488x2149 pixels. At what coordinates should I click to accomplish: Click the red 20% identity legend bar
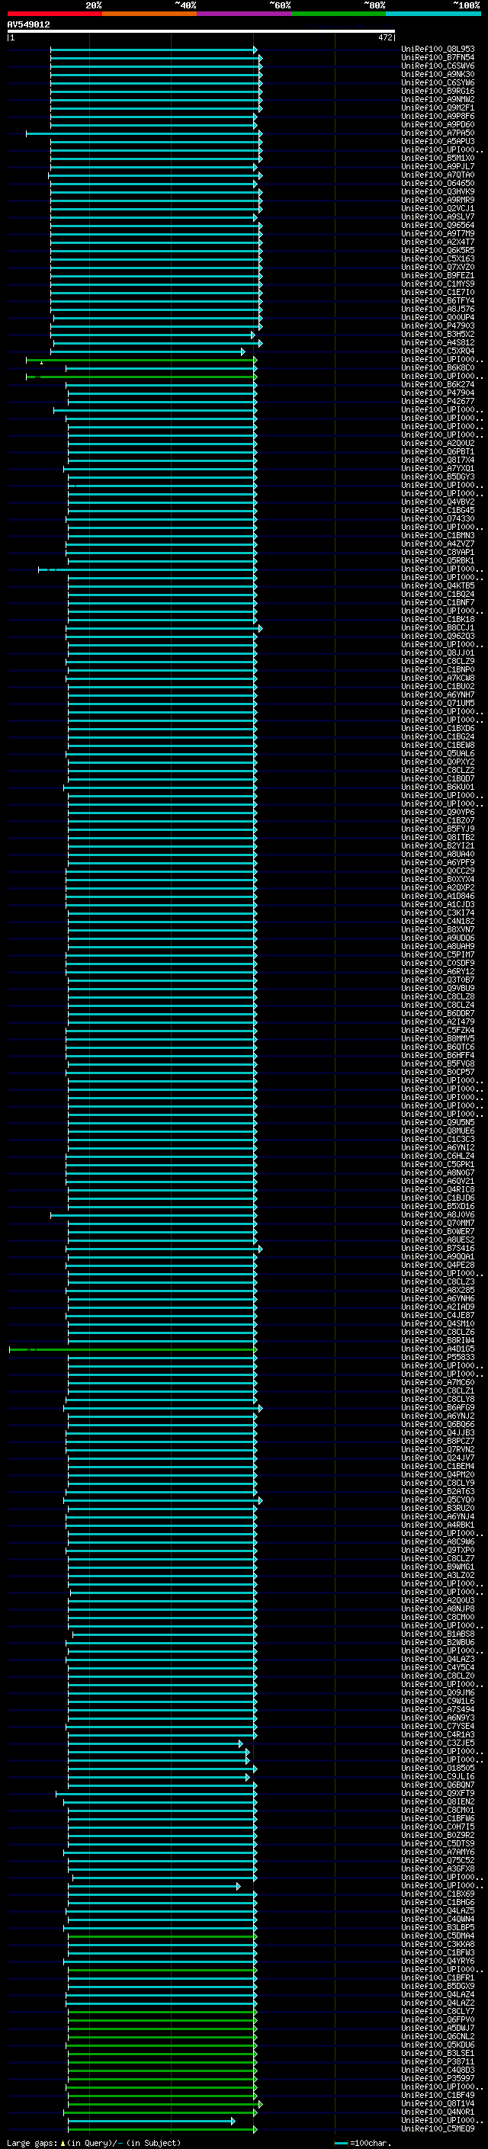pos(54,14)
